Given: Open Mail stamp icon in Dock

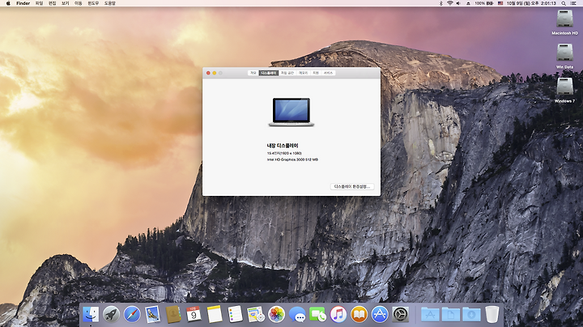Looking at the screenshot, I should coord(152,314).
